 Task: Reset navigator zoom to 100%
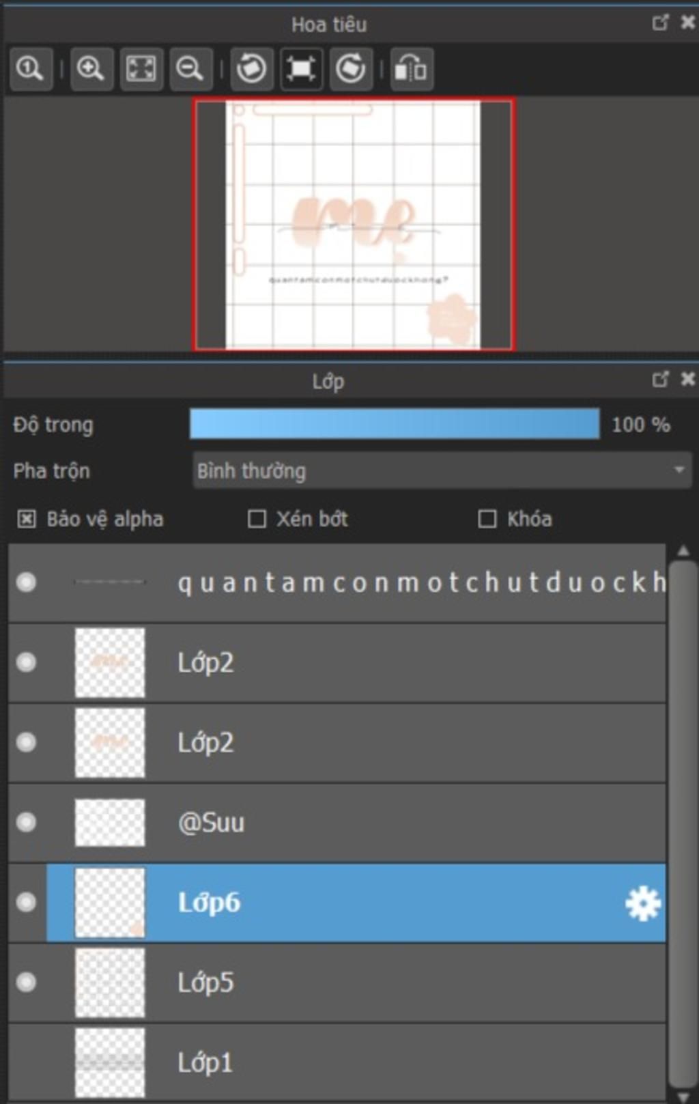coord(31,69)
